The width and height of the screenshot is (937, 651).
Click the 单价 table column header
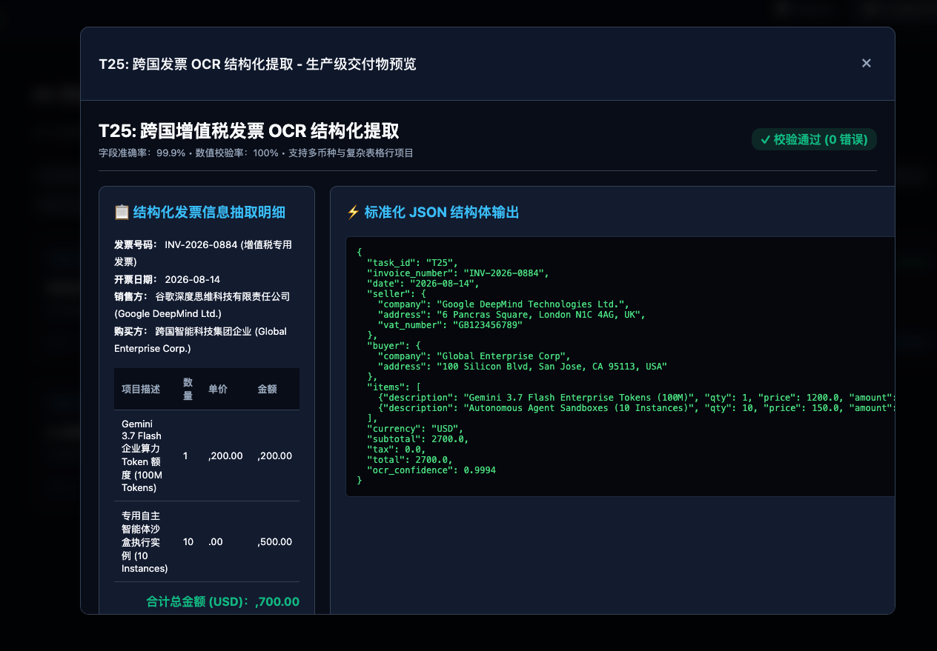(218, 389)
